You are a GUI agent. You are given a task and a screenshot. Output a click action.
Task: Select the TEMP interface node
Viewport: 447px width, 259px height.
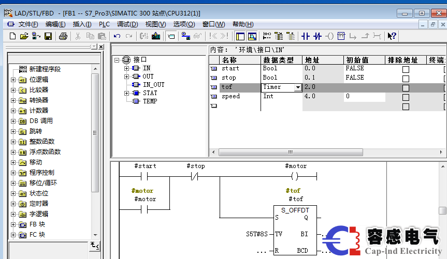coord(150,101)
